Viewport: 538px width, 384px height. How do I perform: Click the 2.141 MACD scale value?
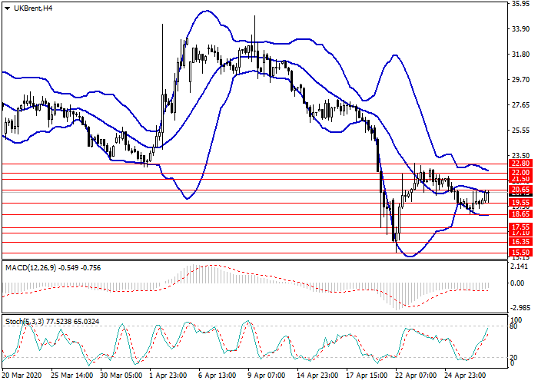pyautogui.click(x=519, y=266)
